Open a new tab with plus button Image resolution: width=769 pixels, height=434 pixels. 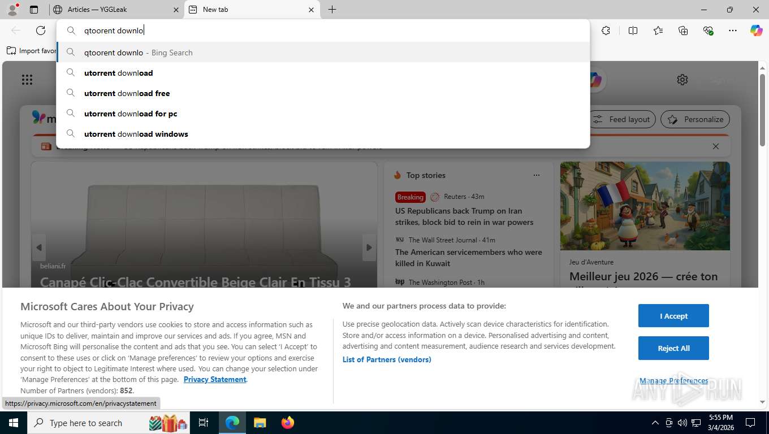coord(332,10)
